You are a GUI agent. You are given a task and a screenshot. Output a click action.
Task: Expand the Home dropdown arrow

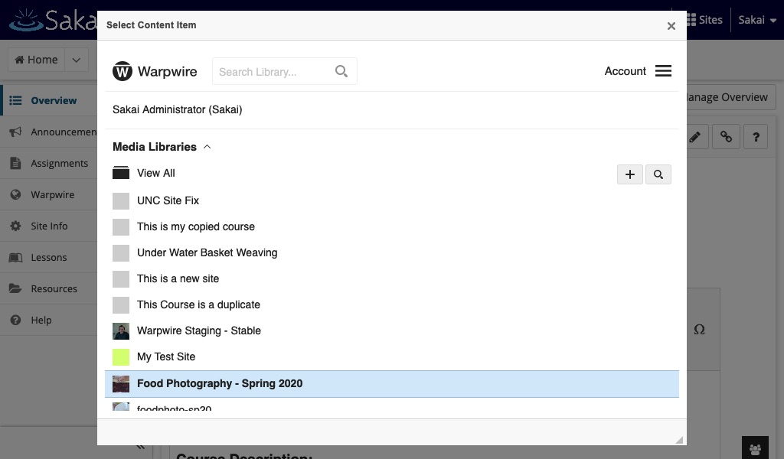77,60
